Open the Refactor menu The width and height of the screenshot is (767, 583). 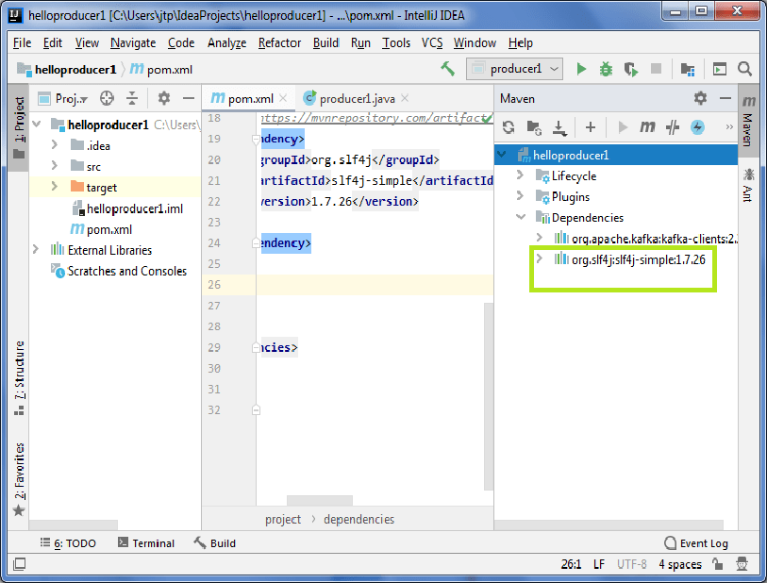(279, 43)
